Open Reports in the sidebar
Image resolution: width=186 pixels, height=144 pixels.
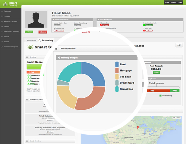point(7,42)
